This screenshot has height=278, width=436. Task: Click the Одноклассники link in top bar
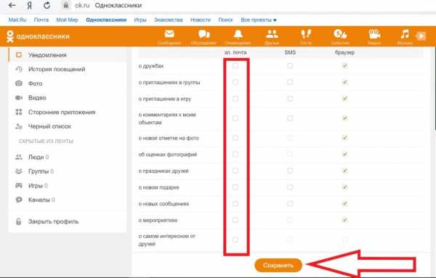click(x=106, y=20)
